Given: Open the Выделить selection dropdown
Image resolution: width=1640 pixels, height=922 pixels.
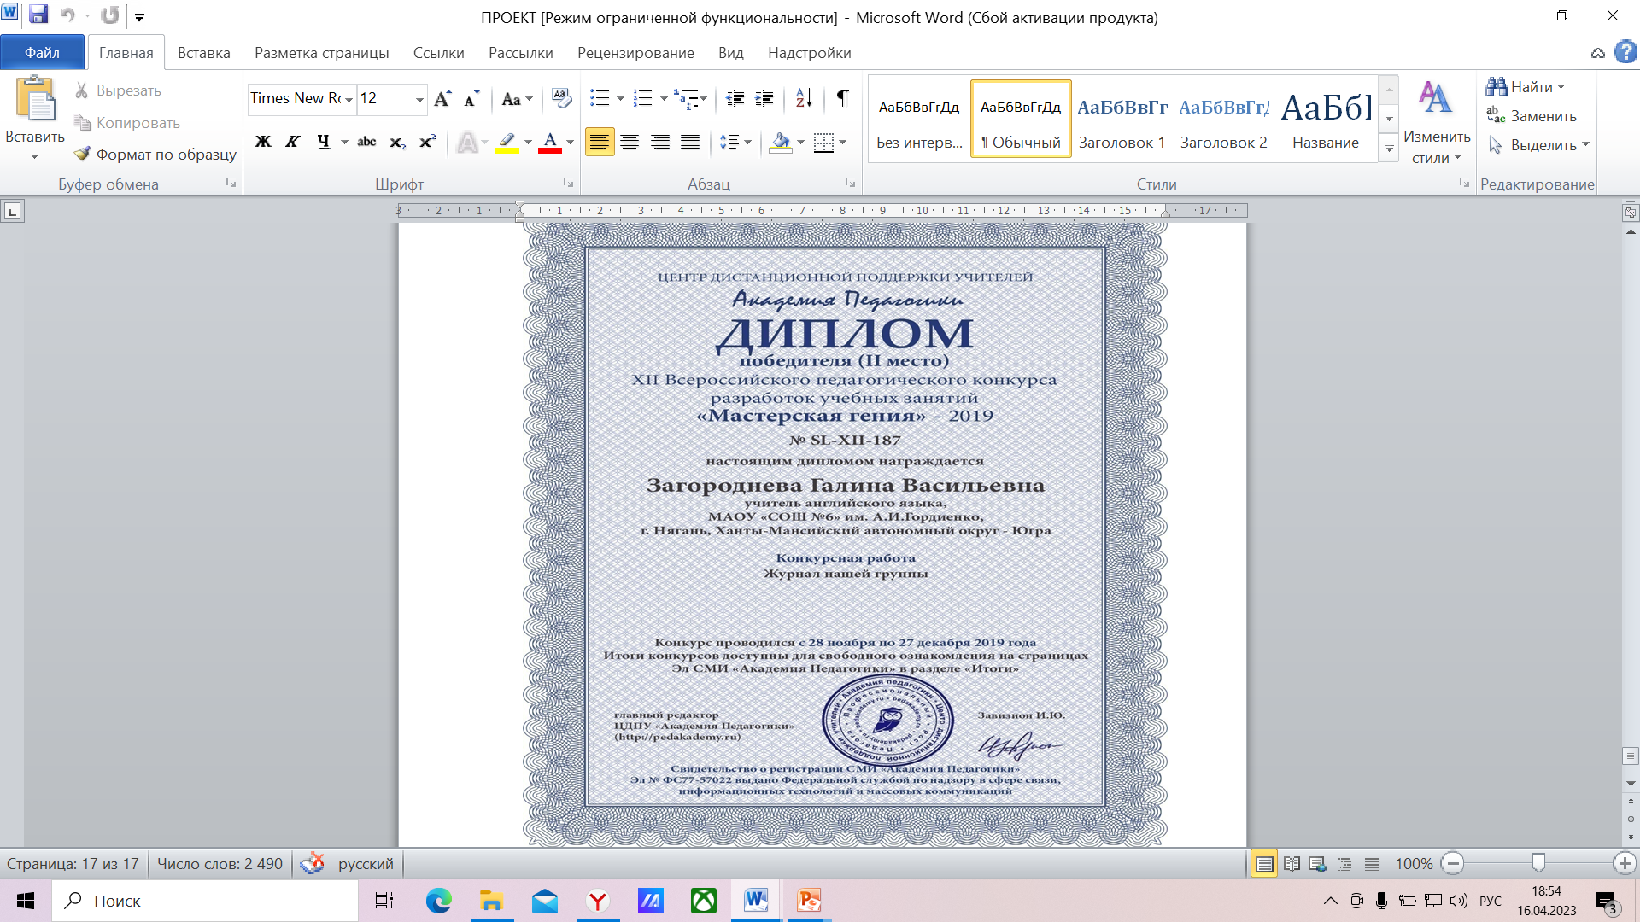Looking at the screenshot, I should coord(1538,145).
